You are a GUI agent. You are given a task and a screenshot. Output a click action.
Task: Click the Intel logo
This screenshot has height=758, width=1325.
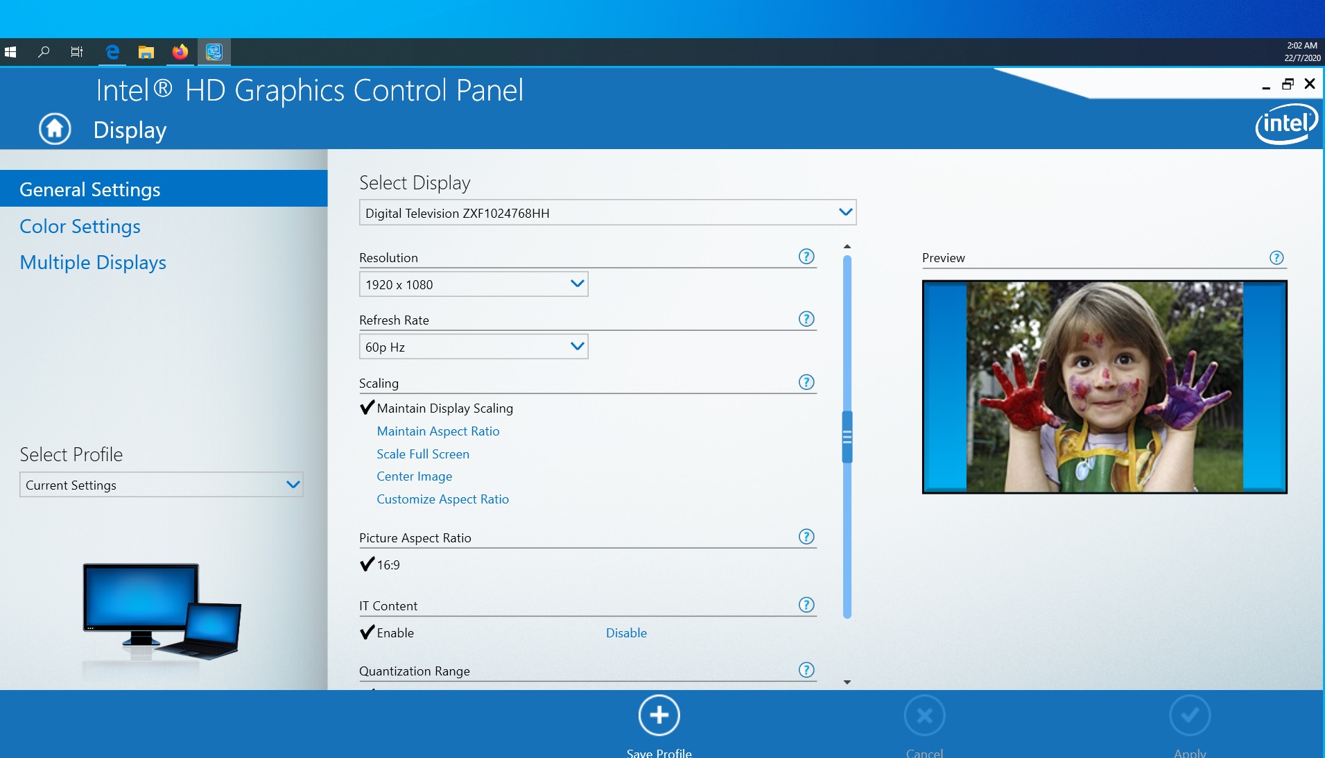(1286, 123)
